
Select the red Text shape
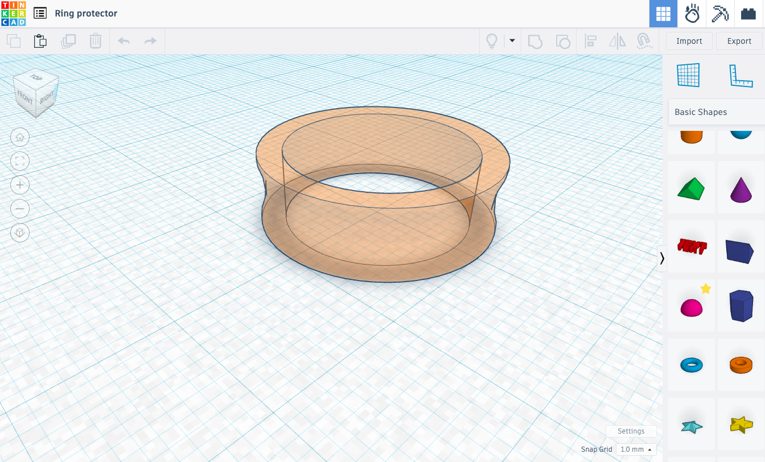click(x=691, y=246)
